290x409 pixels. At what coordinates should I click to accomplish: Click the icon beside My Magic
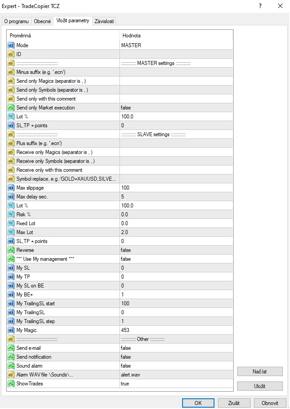point(11,330)
